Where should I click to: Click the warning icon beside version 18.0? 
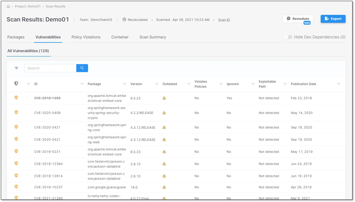click(x=164, y=187)
